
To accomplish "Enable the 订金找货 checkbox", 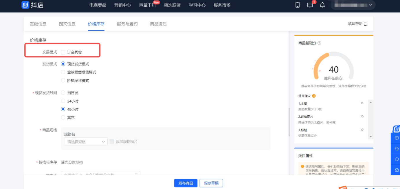I will point(63,52).
